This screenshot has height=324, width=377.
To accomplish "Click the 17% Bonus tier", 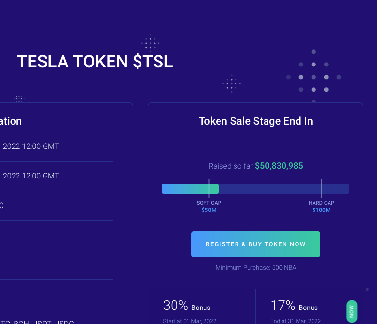I will click(294, 306).
